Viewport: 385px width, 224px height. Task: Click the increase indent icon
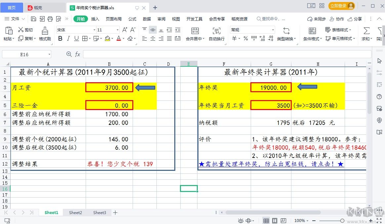click(178, 30)
